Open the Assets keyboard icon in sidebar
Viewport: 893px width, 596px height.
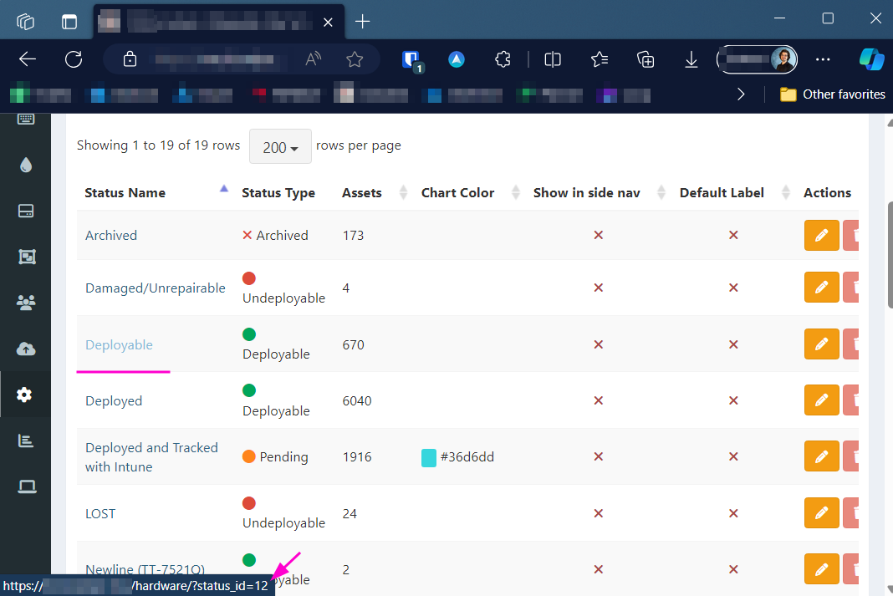(25, 118)
